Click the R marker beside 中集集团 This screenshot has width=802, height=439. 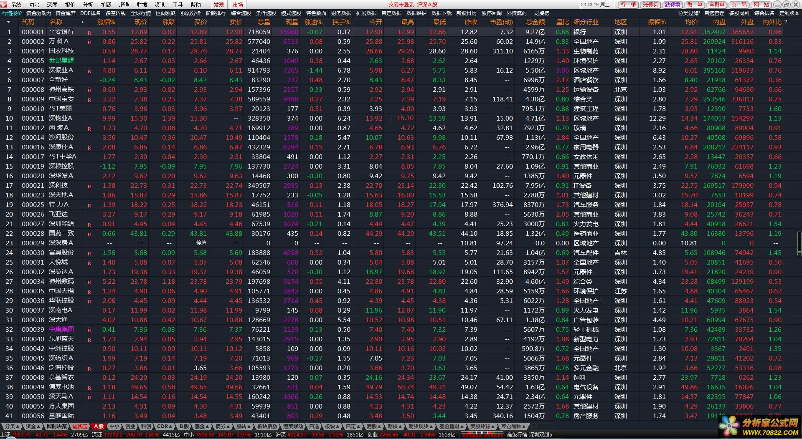[x=89, y=330]
